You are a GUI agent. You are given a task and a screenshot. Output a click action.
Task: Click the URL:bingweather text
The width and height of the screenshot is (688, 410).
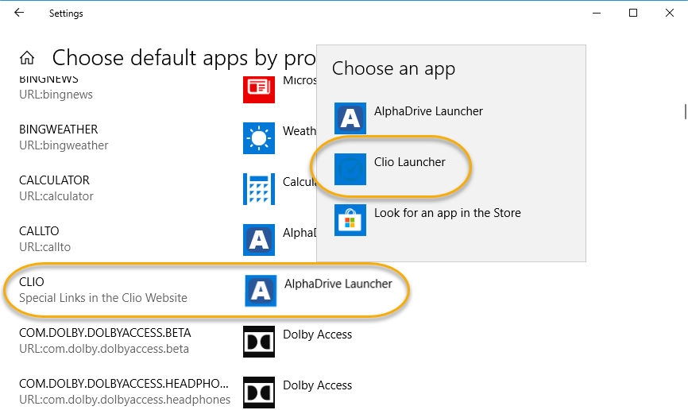pyautogui.click(x=64, y=145)
